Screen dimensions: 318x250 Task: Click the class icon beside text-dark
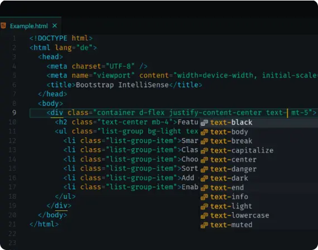click(204, 179)
